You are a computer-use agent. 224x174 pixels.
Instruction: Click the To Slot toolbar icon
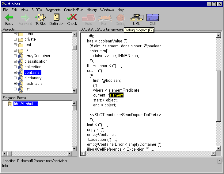(x=40, y=18)
